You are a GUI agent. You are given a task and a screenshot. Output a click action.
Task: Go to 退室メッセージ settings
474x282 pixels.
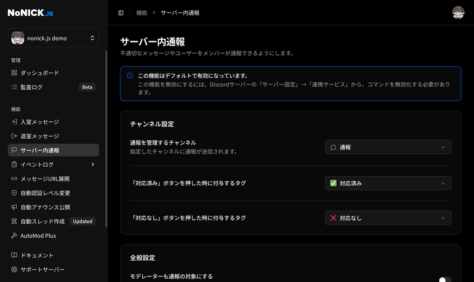(x=39, y=136)
